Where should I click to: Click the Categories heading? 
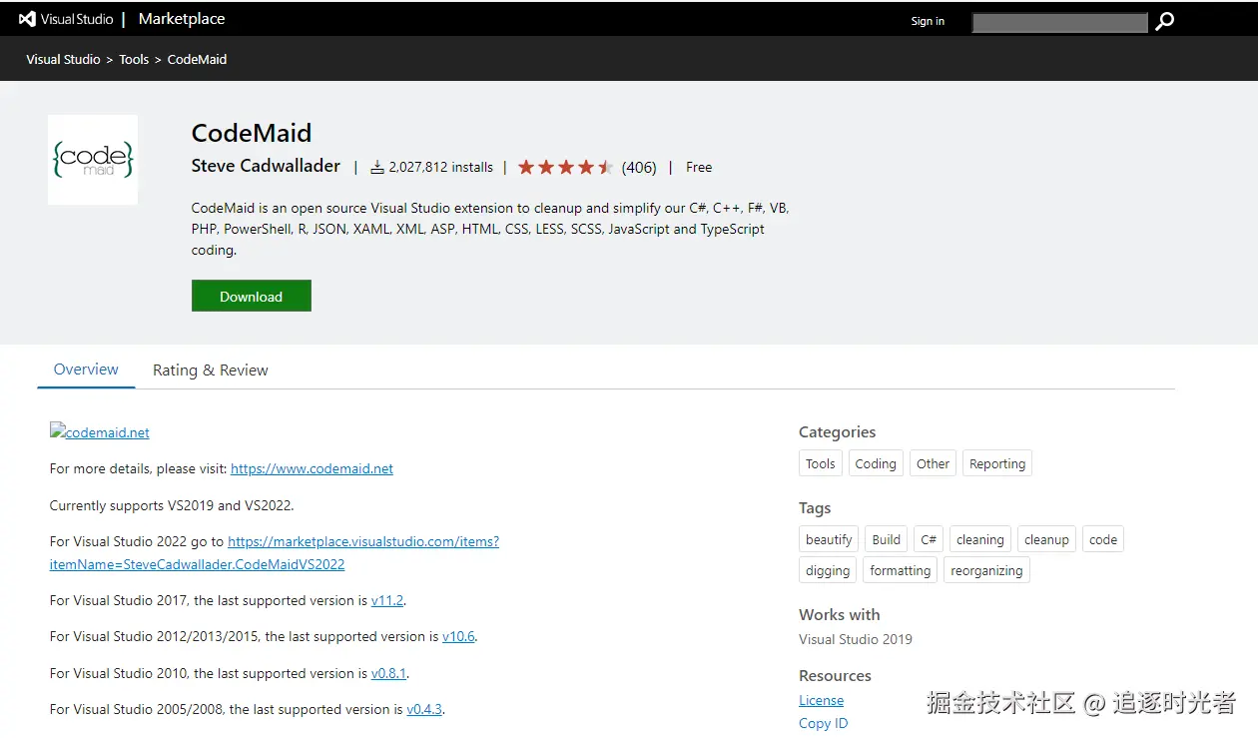[837, 431]
